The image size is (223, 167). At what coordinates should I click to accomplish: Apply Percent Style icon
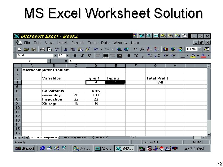tap(136, 56)
